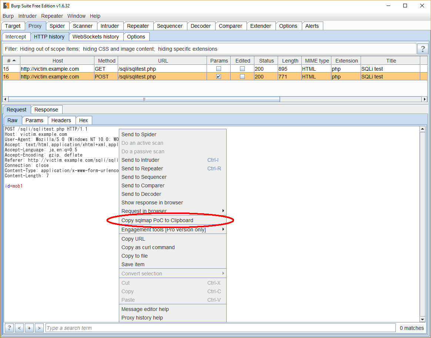Switch to the Repeater tool tab
Screen dimensions: 431x338
tap(138, 26)
